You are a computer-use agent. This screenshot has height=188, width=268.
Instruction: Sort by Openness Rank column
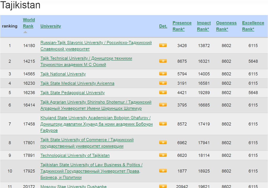[x=226, y=26]
